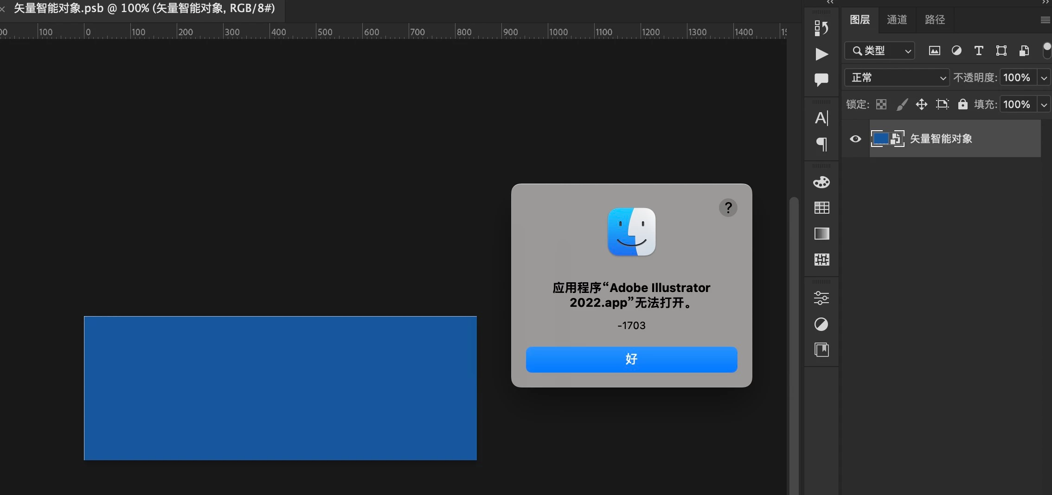
Task: Click the 填充 fill value field
Action: pos(1018,104)
